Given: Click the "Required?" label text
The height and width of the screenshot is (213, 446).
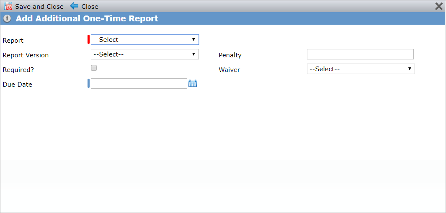Looking at the screenshot, I should (x=18, y=69).
